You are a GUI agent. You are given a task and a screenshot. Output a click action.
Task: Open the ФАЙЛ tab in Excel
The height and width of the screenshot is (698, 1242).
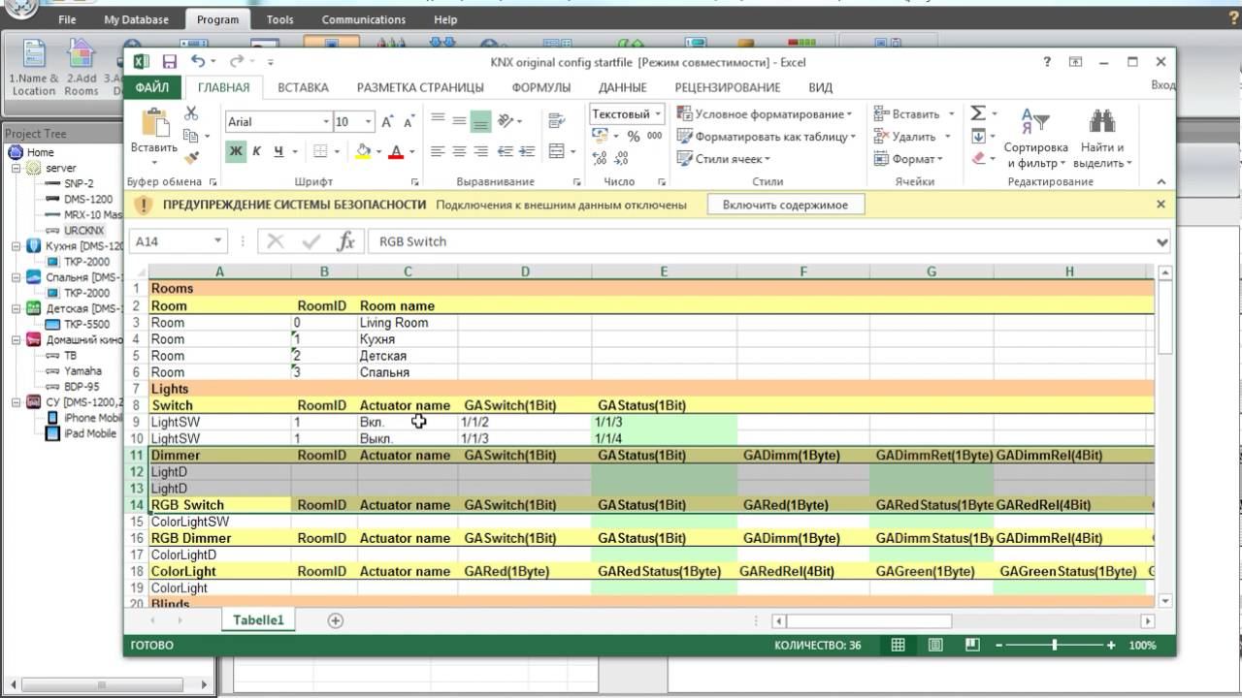152,87
